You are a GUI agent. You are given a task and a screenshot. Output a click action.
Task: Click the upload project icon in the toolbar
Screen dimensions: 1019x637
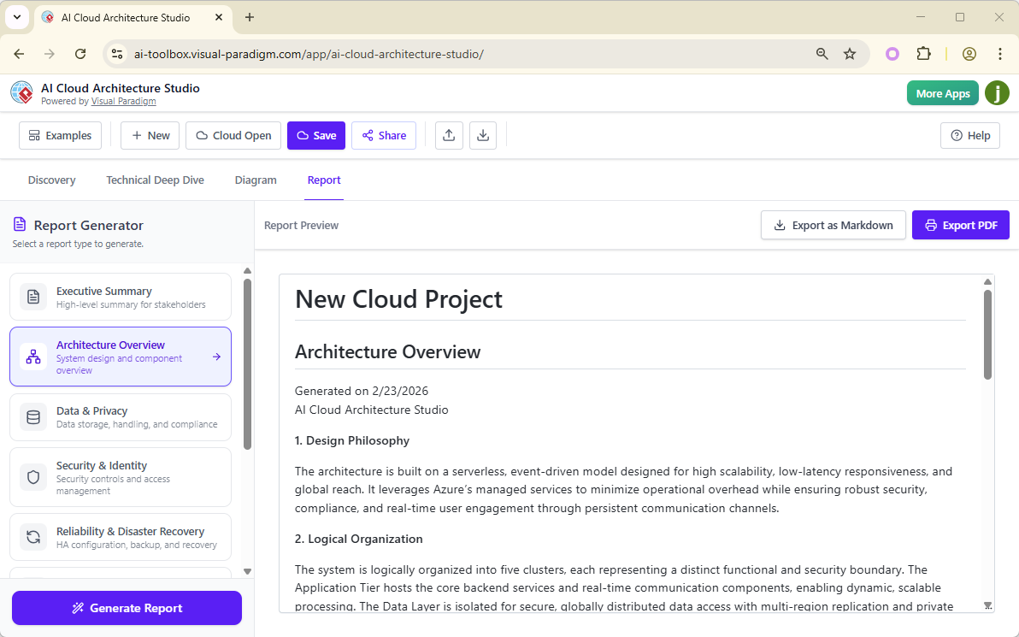pos(449,135)
